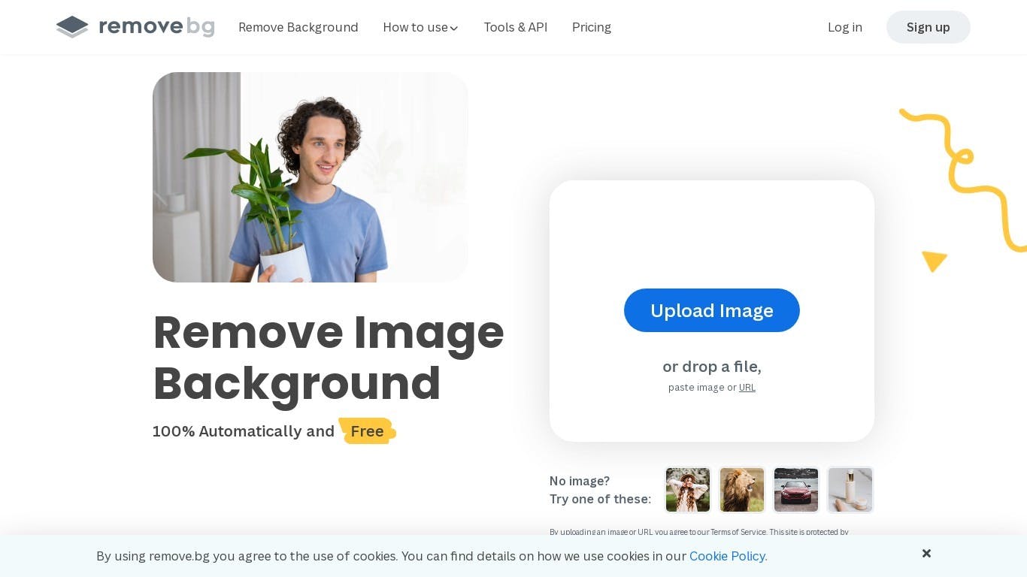
Task: Click the chevron beside How to use
Action: click(454, 29)
